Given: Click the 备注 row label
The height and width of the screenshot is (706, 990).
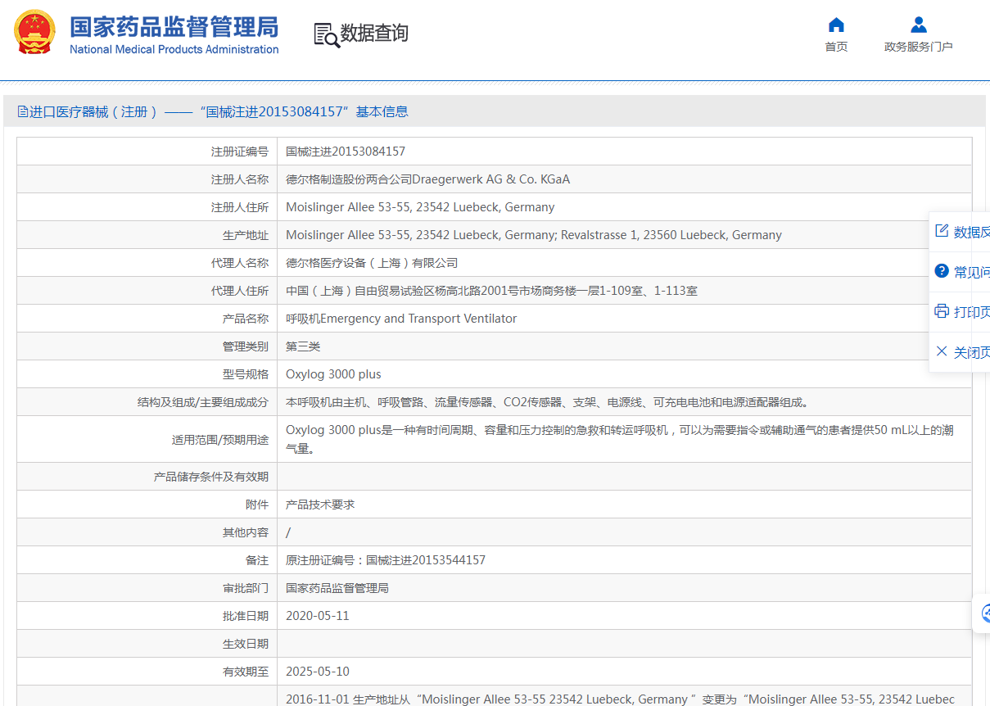Looking at the screenshot, I should click(x=257, y=560).
